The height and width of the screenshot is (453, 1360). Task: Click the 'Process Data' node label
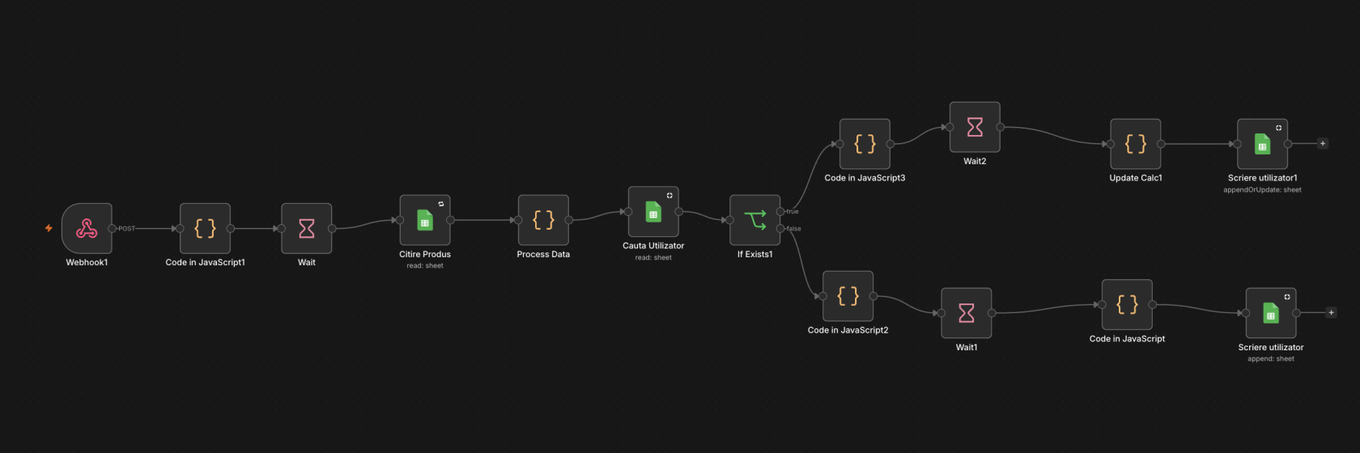(x=543, y=254)
